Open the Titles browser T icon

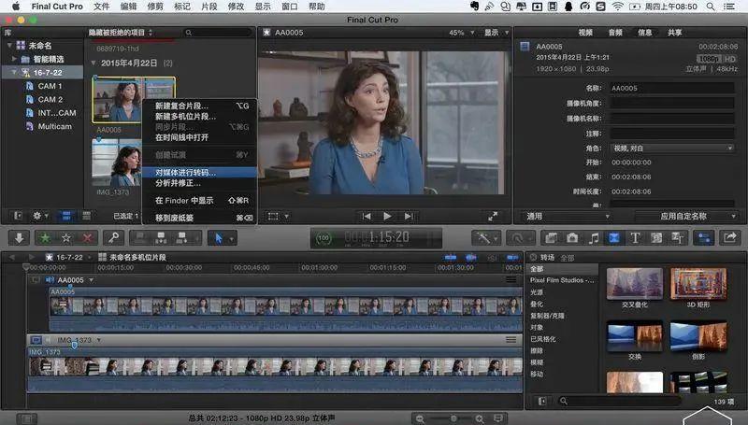[x=636, y=238]
